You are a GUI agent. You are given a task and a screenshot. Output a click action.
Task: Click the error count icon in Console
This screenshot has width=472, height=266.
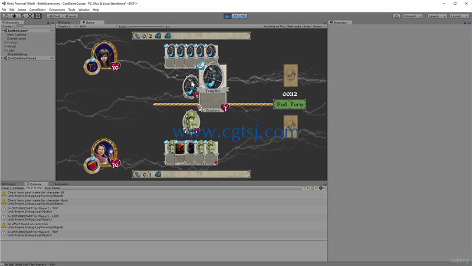pyautogui.click(x=322, y=188)
